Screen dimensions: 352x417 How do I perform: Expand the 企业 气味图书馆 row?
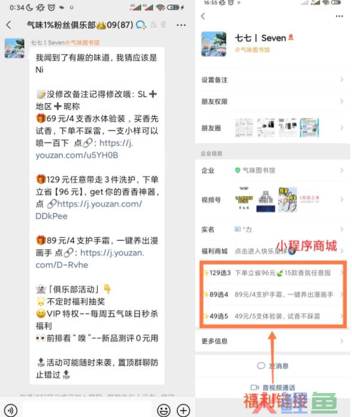pos(272,170)
